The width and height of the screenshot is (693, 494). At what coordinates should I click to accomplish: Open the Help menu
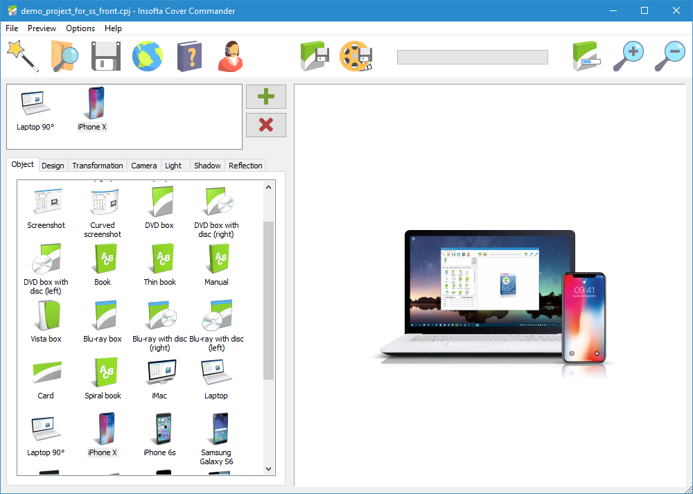click(113, 28)
